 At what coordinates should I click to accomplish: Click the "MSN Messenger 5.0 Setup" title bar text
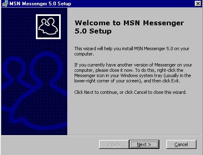coord(40,4)
